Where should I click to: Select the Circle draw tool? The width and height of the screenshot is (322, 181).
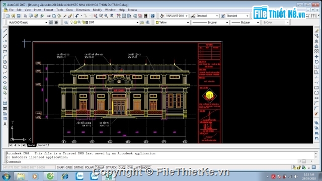coord(5,62)
